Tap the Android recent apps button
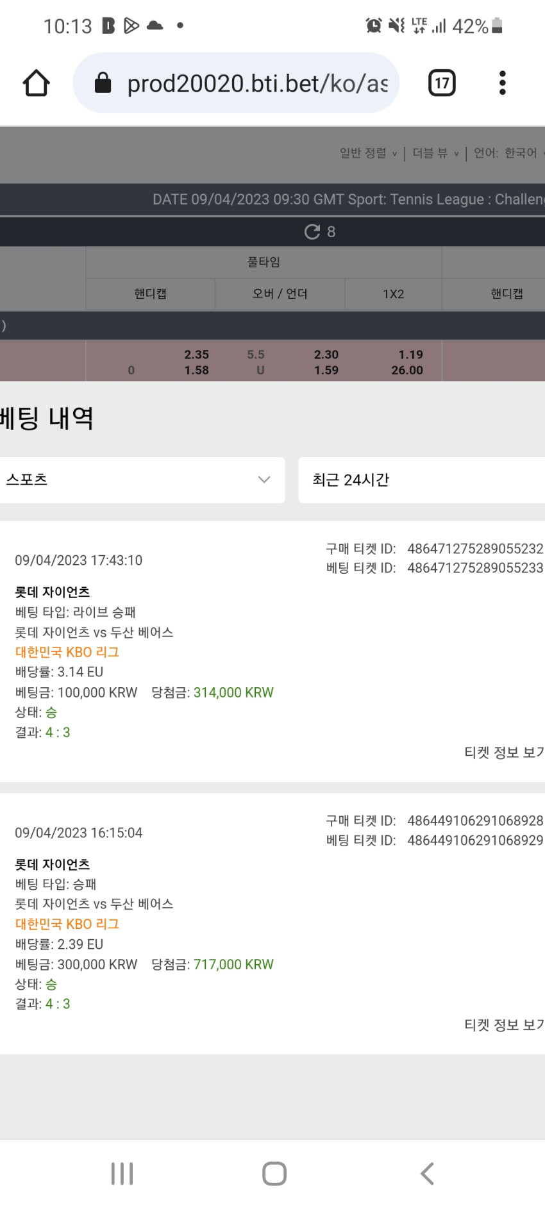This screenshot has width=545, height=1211. (x=122, y=1174)
